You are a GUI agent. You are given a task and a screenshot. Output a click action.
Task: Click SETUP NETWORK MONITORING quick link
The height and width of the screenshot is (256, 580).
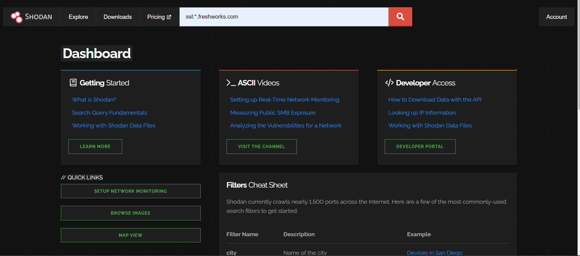click(131, 191)
